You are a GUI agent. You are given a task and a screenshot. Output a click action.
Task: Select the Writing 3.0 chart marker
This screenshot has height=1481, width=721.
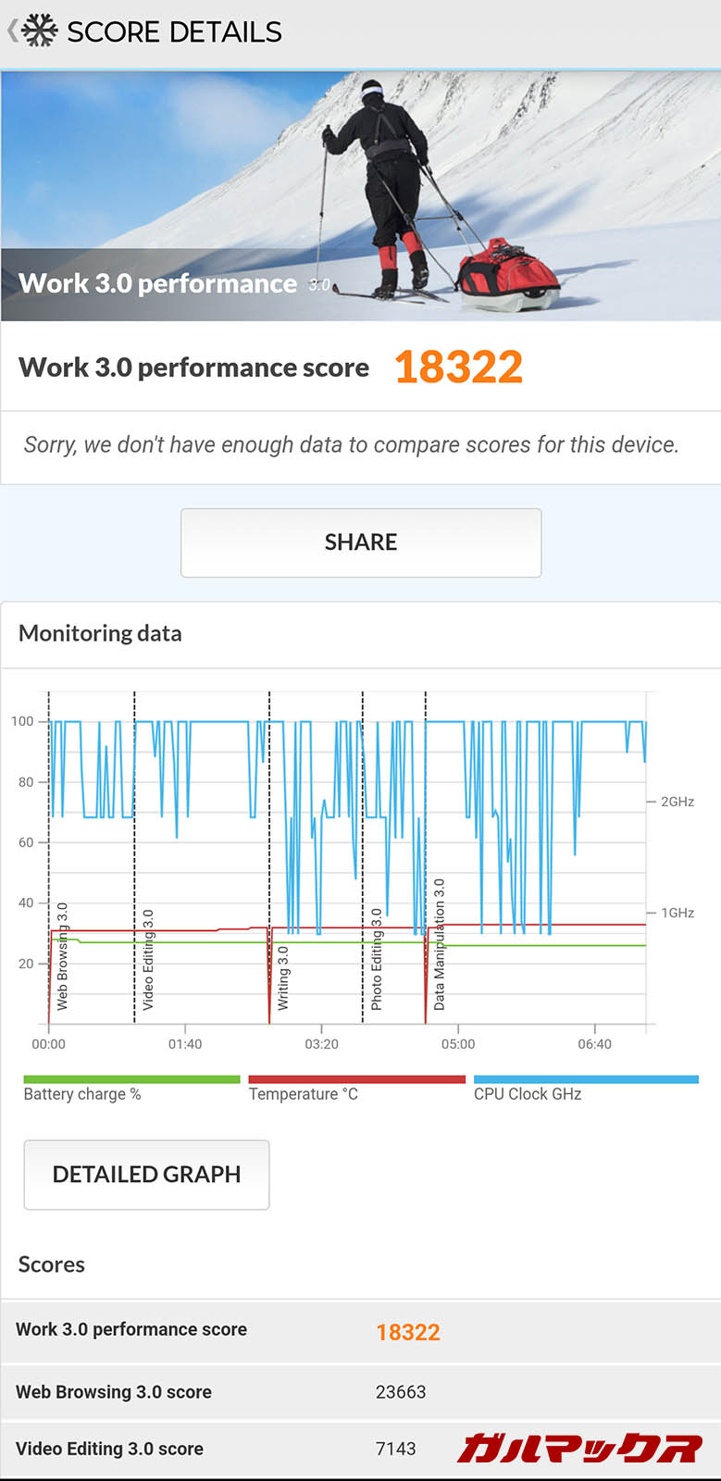pyautogui.click(x=283, y=977)
